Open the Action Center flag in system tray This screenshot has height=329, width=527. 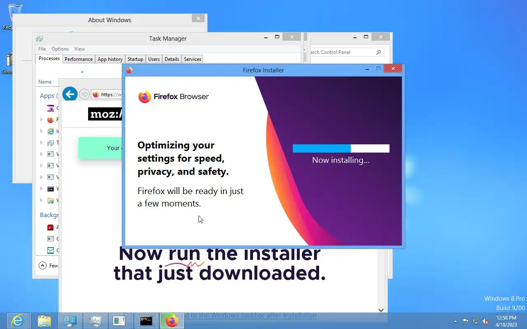coord(465,321)
